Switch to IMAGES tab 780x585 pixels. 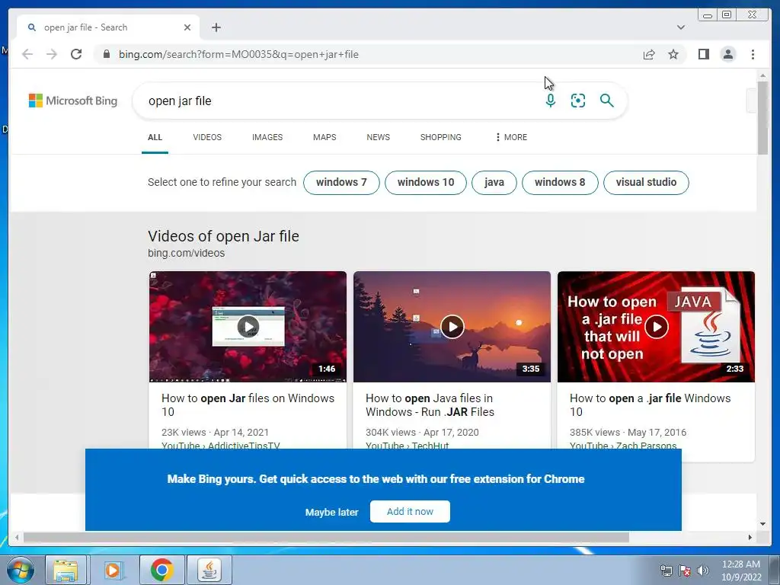[267, 137]
